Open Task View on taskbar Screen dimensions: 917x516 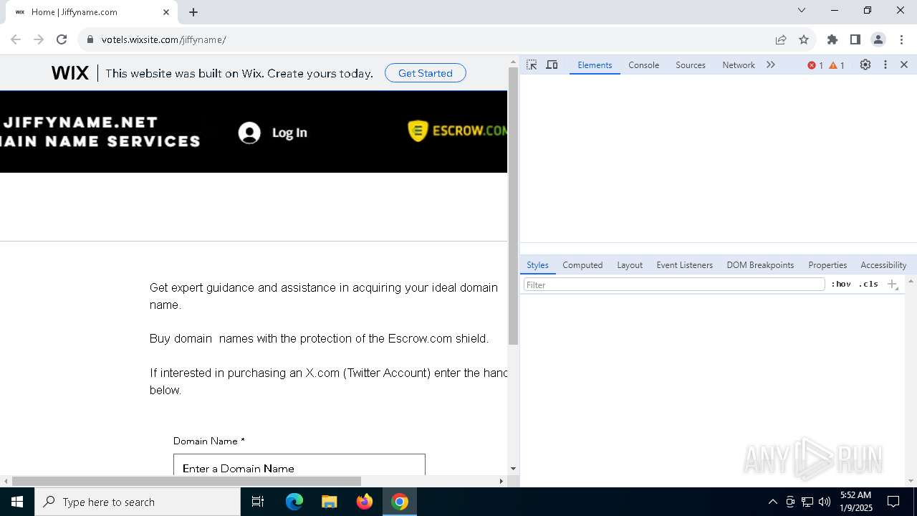click(258, 502)
